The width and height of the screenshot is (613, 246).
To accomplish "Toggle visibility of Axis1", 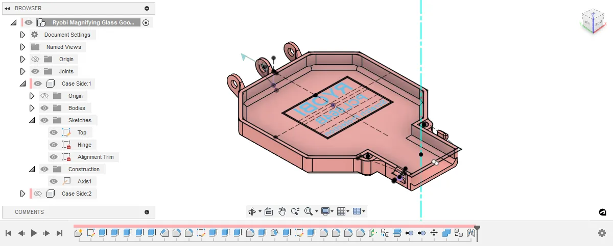I will tap(54, 181).
